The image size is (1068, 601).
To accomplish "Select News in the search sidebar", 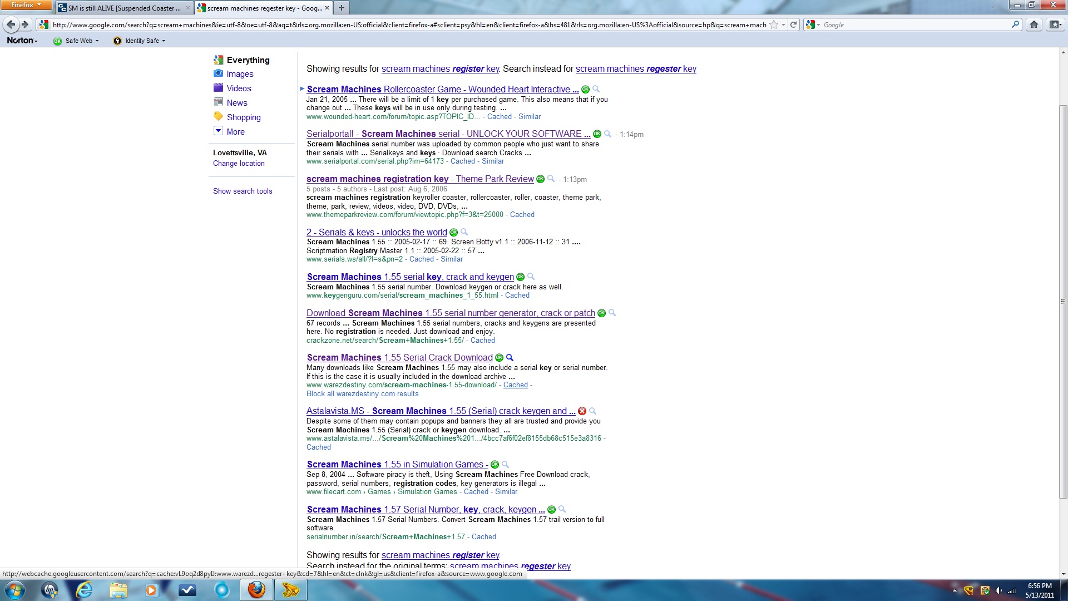I will click(x=237, y=102).
